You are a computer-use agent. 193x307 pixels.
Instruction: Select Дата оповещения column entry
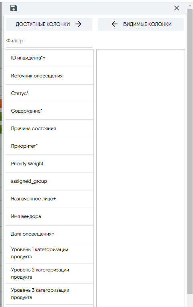[x=49, y=234]
